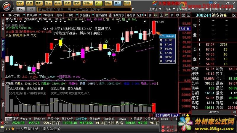This screenshot has height=133, width=237.
Task: Click the crosshair cursor icon in toolbar
Action: tap(161, 15)
